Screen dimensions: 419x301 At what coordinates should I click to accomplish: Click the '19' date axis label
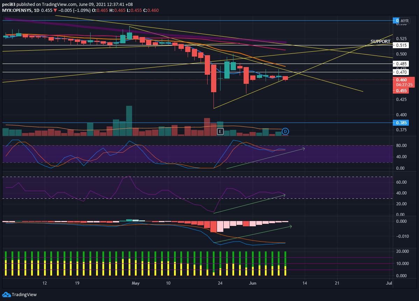click(x=77, y=283)
